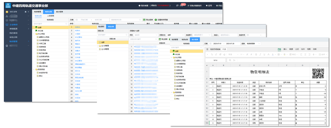Open the 视图 ribbon tab in the spreadsheet
The width and height of the screenshot is (331, 128).
(309, 49)
